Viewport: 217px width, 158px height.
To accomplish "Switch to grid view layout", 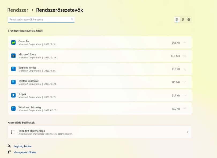I will point(183,20).
